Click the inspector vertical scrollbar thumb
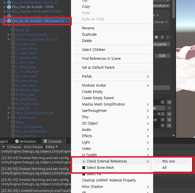The image size is (195, 193). (174, 9)
